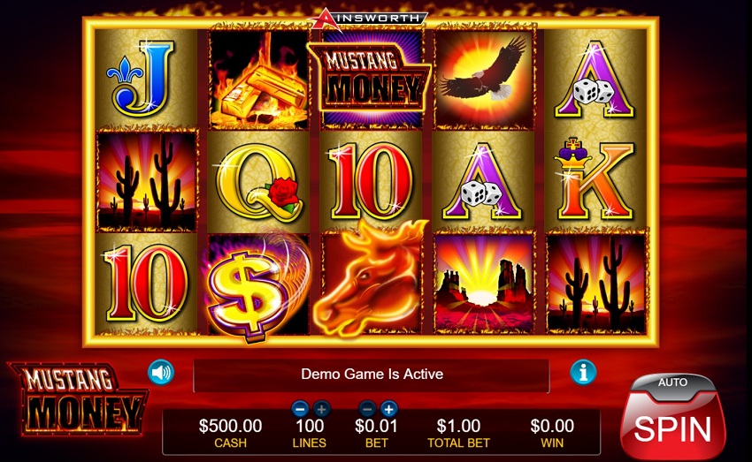
Task: Click the desert mesa sunset symbol
Action: pos(484,284)
